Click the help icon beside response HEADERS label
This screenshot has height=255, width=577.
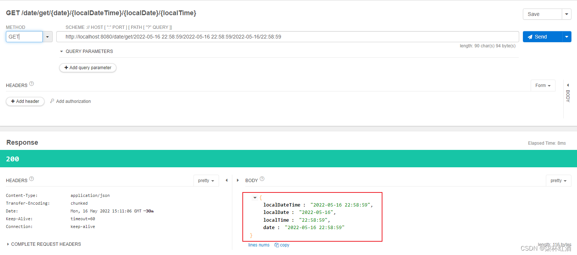coord(32,178)
